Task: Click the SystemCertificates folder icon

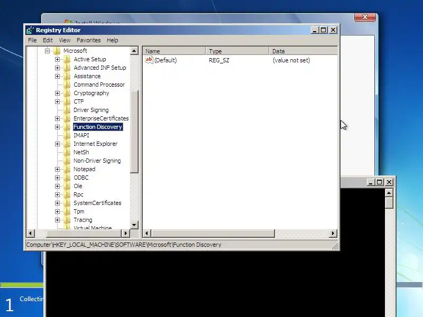Action: [x=67, y=203]
